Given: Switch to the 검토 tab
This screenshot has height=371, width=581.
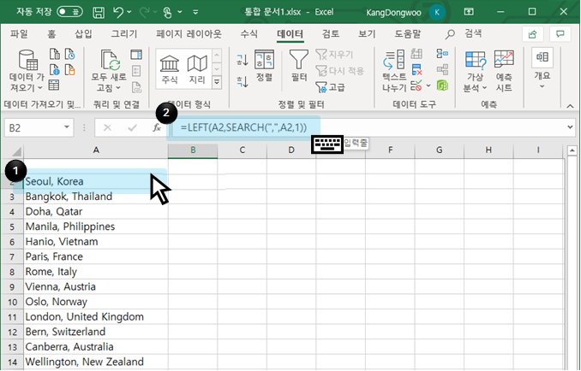Looking at the screenshot, I should pos(331,34).
